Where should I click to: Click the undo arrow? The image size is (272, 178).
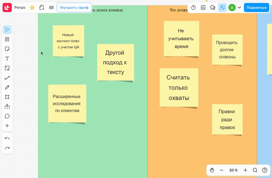pyautogui.click(x=7, y=138)
